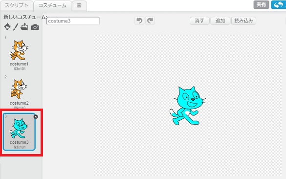Open camera for new costume
This screenshot has width=286, height=179.
pyautogui.click(x=35, y=27)
